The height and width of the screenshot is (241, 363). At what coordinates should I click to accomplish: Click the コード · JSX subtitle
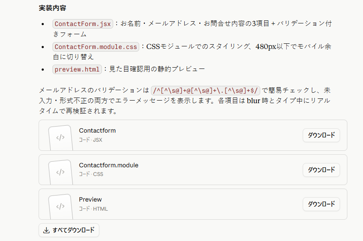[x=91, y=140]
